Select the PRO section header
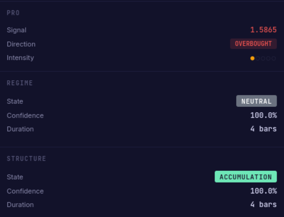284x217 pixels. coord(13,13)
